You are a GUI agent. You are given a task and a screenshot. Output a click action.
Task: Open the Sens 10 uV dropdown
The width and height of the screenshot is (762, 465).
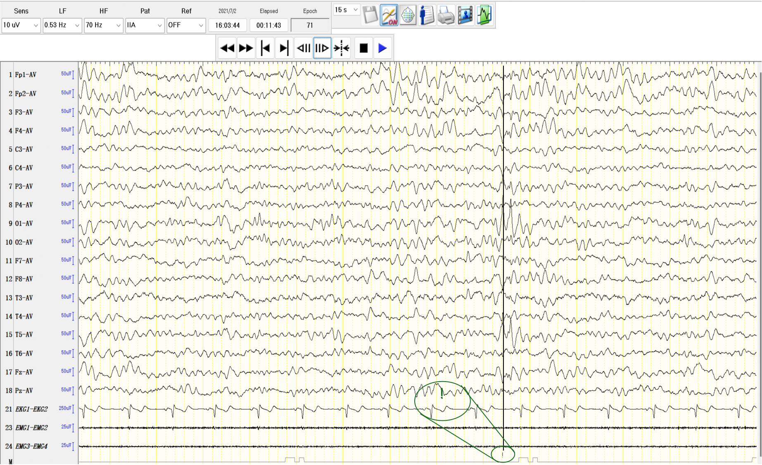21,25
